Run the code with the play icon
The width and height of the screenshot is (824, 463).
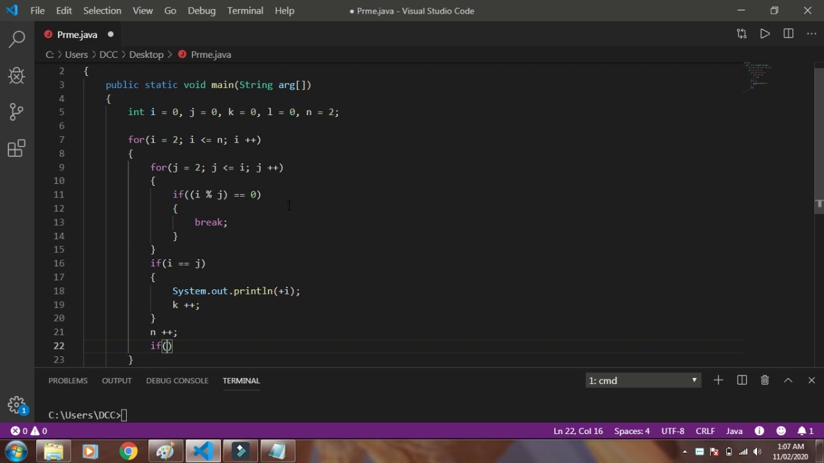tap(765, 34)
